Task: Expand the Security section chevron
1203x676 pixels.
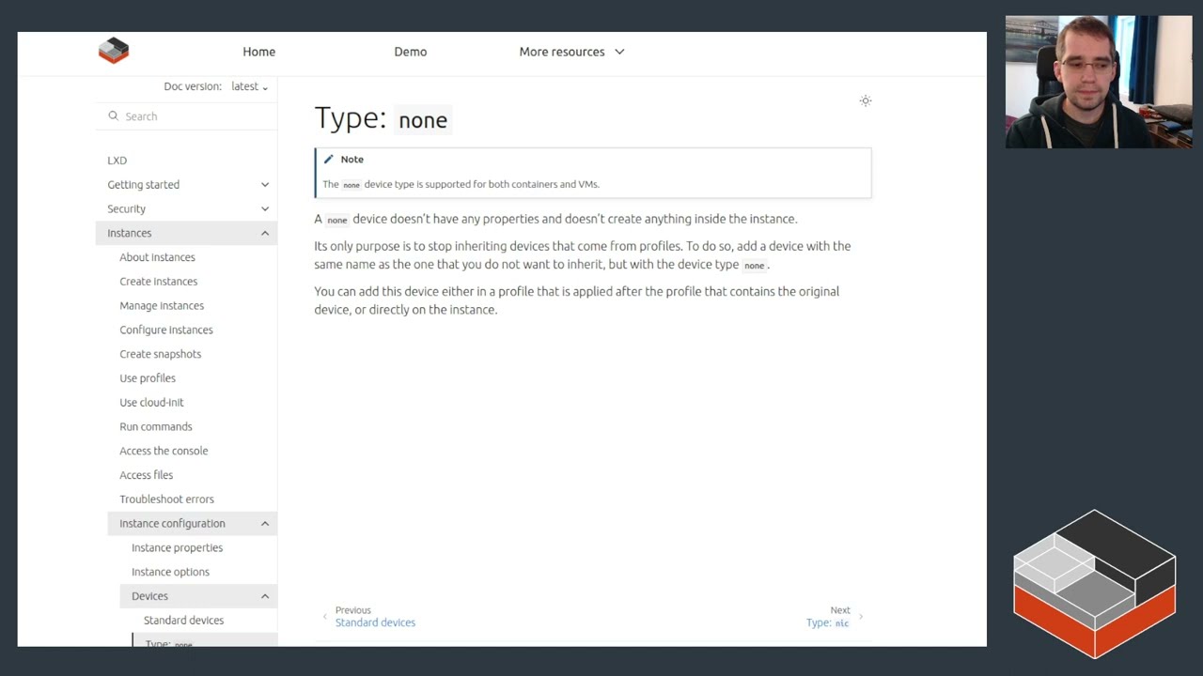Action: point(264,209)
